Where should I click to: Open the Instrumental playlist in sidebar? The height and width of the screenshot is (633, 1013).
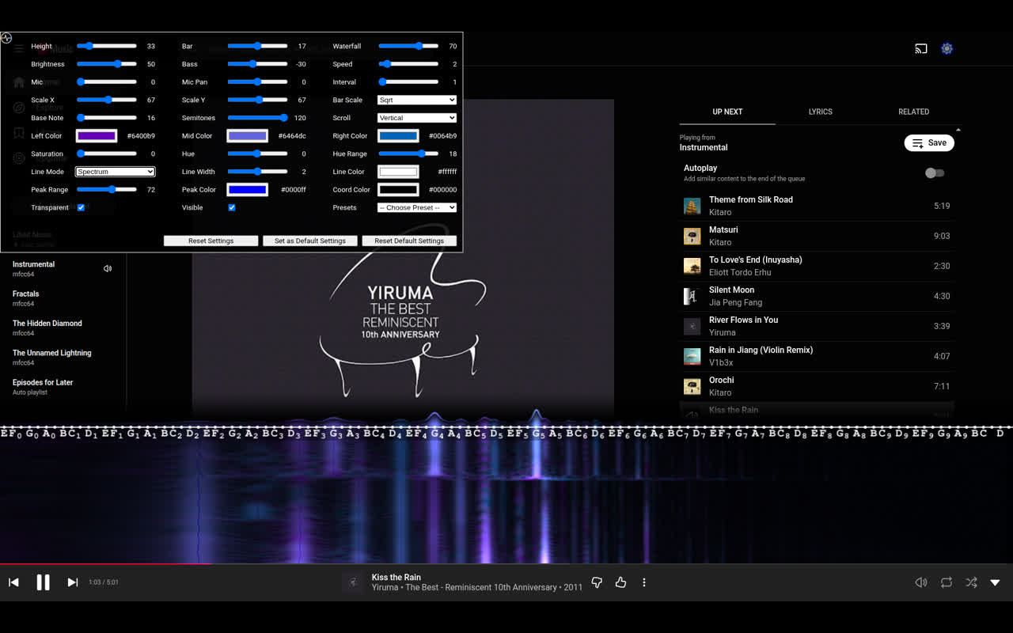34,269
